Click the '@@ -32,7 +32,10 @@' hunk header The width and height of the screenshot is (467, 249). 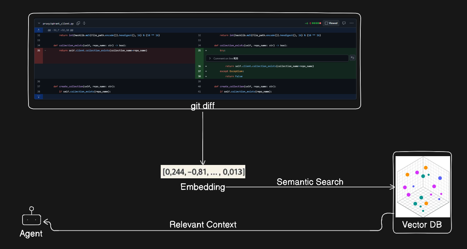point(61,30)
